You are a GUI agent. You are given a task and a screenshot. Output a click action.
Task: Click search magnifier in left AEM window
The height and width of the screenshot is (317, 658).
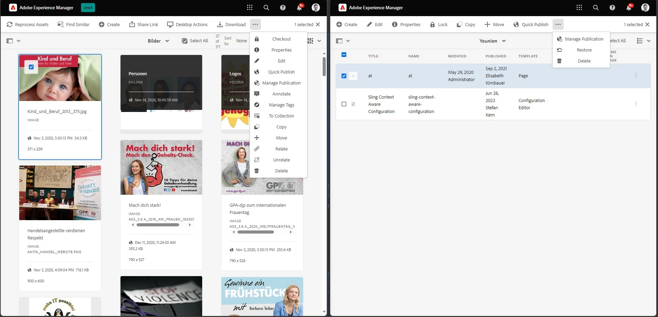pos(266,8)
